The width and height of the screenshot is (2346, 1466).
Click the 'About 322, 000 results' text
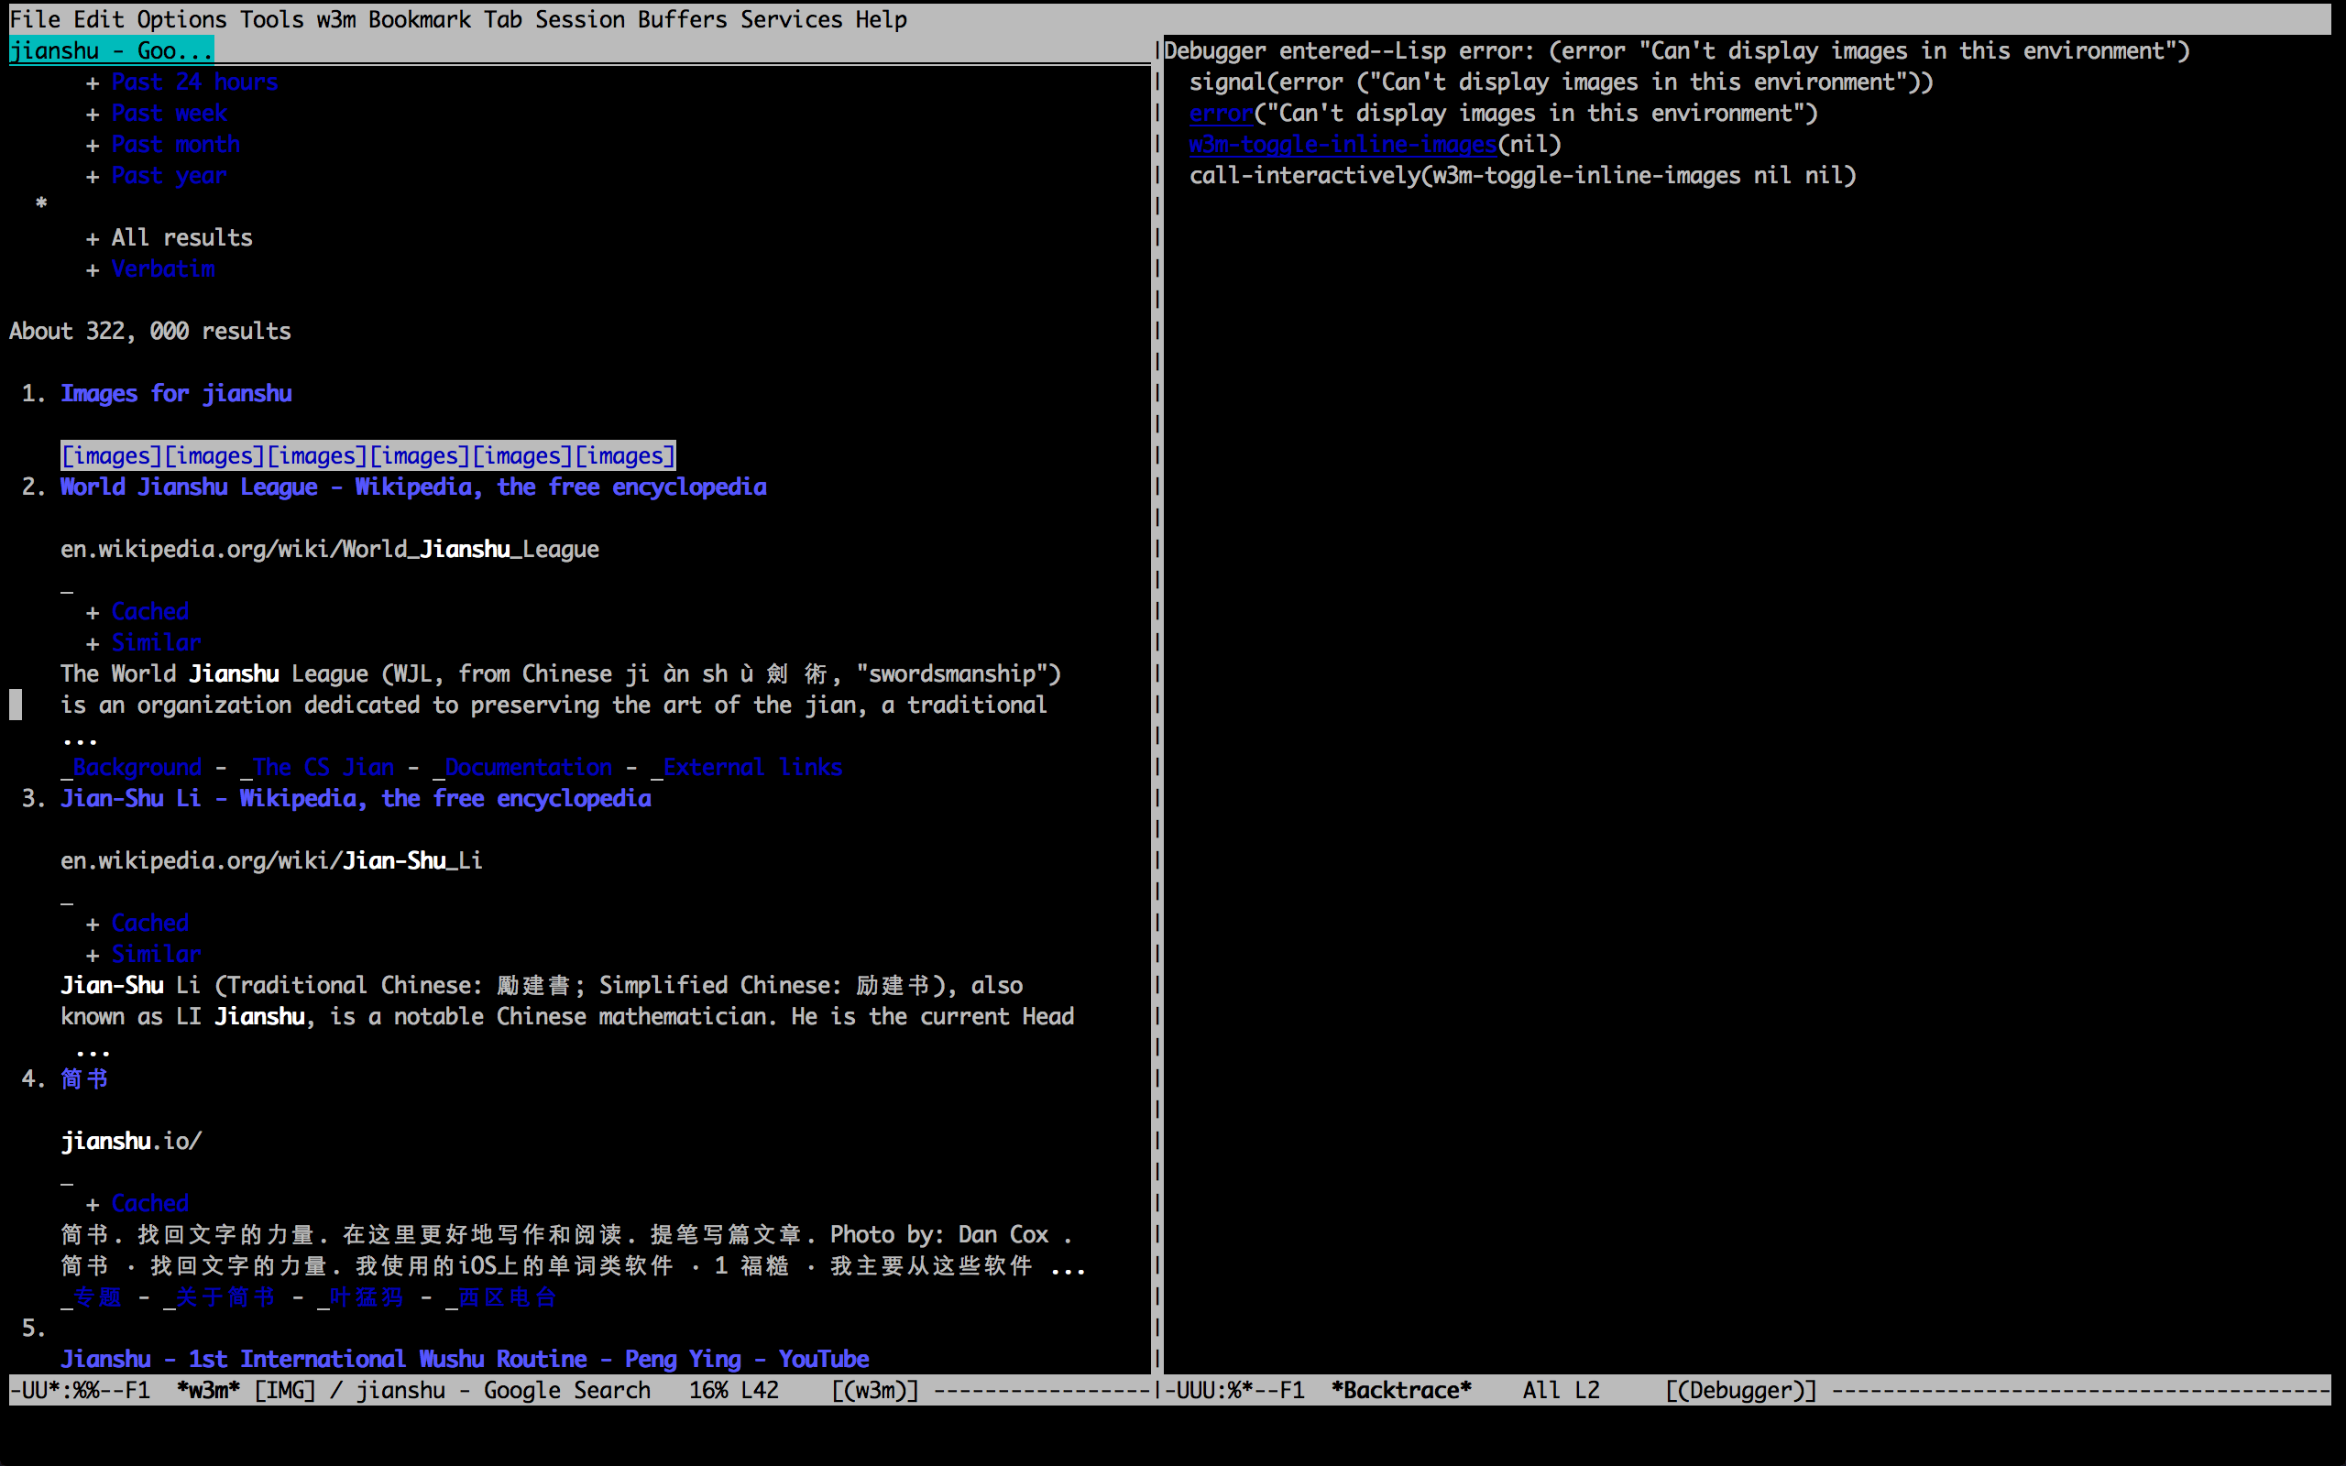click(150, 332)
